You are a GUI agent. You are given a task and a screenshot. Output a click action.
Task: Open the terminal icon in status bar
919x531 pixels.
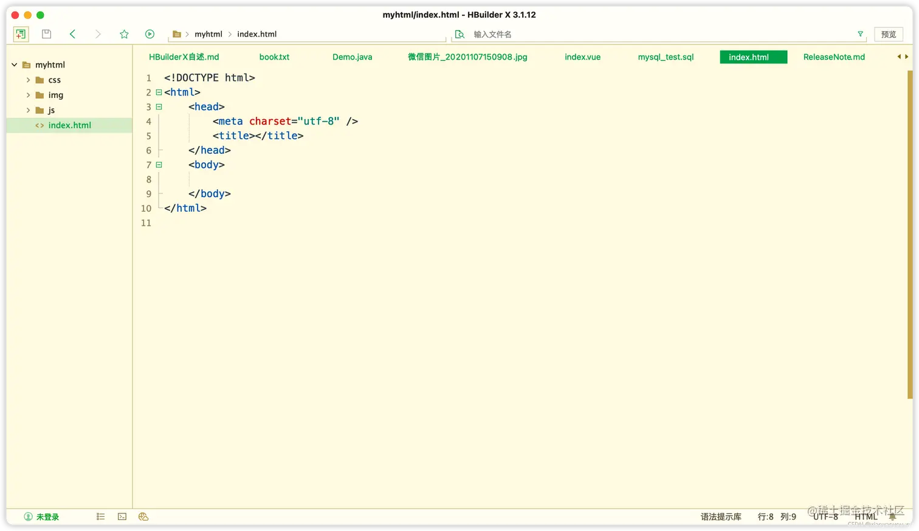122,516
